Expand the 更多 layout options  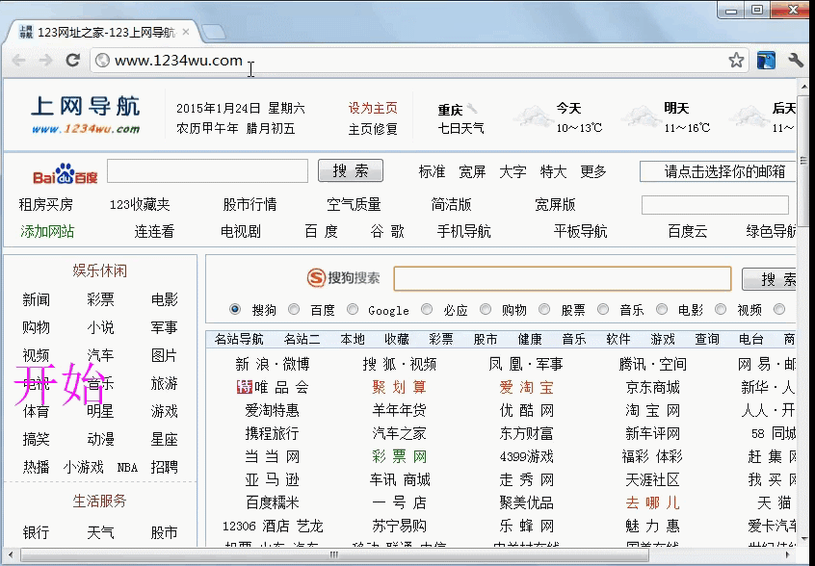[x=593, y=172]
